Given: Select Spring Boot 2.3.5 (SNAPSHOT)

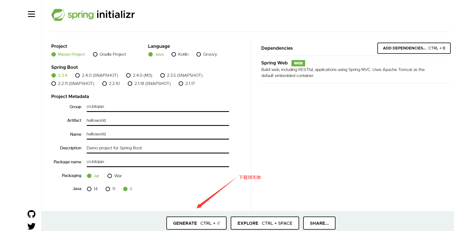Looking at the screenshot, I should (182, 75).
